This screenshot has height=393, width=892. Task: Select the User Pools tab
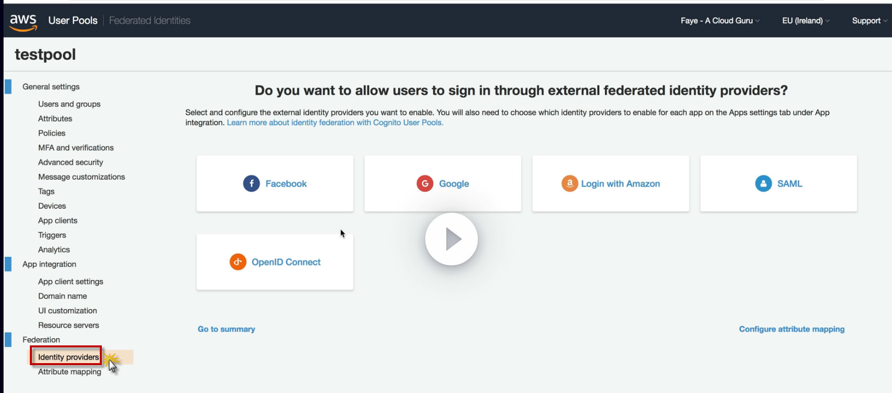(x=73, y=21)
